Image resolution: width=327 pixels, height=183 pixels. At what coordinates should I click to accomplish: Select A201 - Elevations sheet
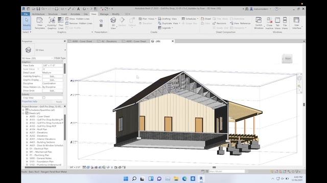point(38,133)
